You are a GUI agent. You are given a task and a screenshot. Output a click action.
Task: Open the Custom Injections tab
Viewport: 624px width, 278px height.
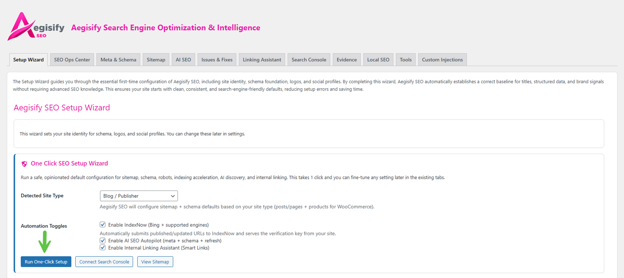click(442, 60)
